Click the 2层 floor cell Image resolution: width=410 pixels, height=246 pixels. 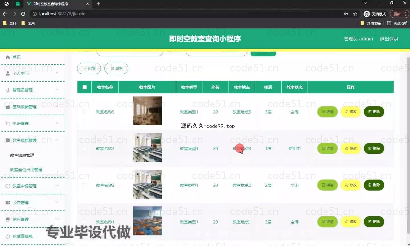(268, 185)
